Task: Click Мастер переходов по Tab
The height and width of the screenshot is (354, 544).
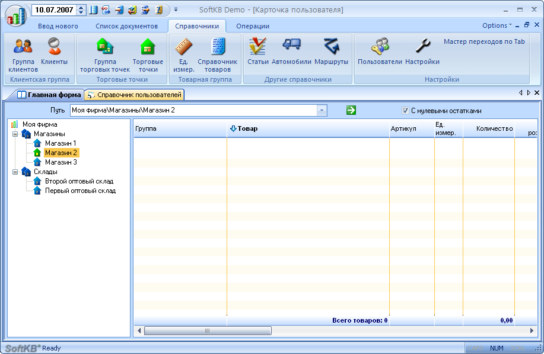Action: click(484, 41)
